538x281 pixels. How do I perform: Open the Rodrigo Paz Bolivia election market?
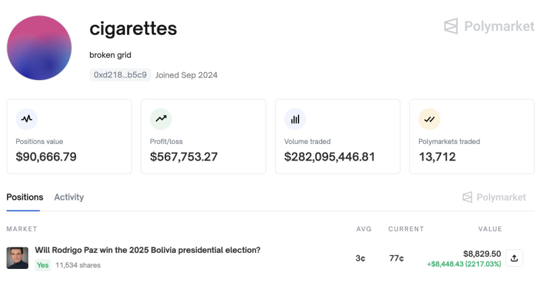tap(147, 250)
